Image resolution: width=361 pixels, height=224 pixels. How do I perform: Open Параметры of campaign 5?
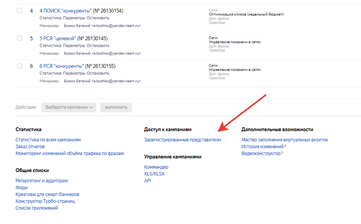[74, 45]
